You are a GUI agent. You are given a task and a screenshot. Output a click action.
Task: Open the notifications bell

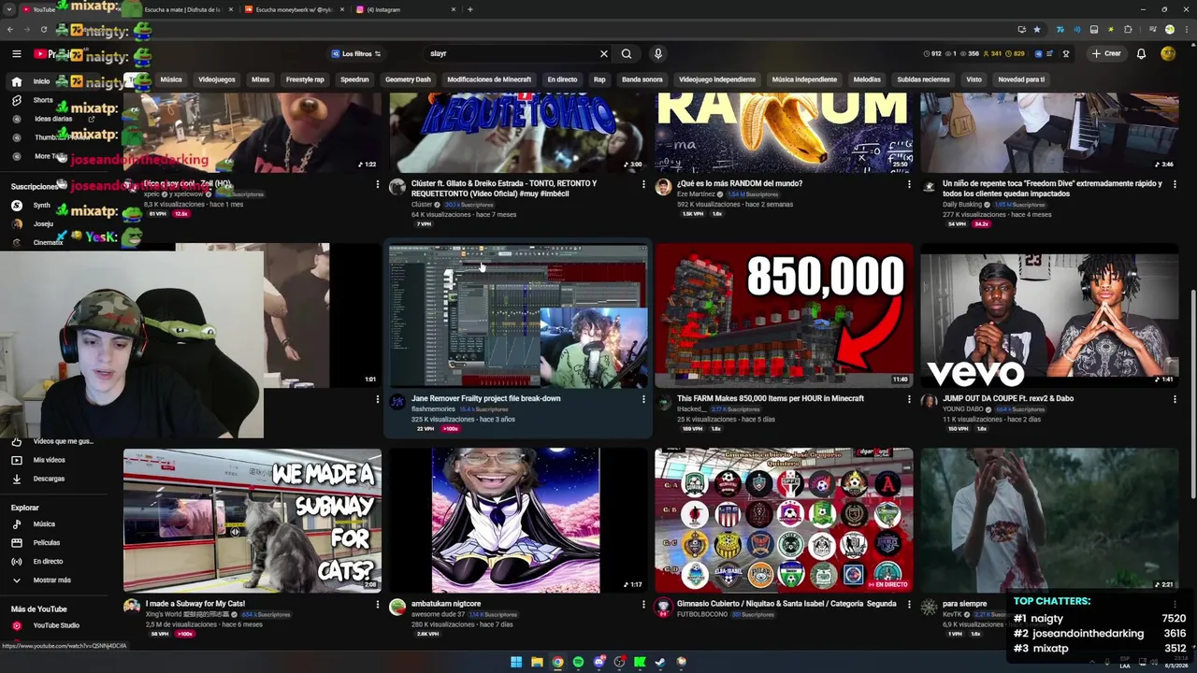(x=1141, y=54)
